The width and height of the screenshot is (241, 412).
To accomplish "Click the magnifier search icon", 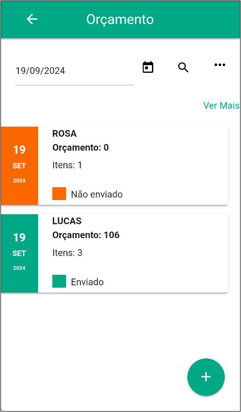I will click(x=183, y=67).
